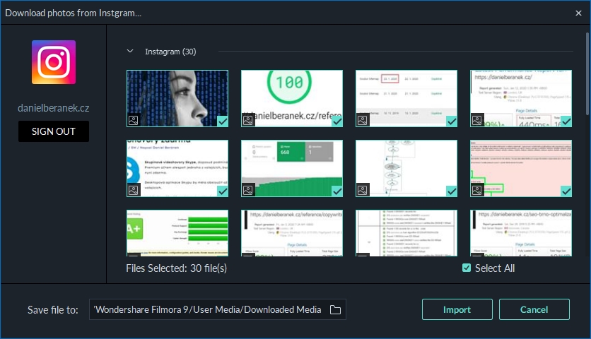Cancel the Instagram download dialog
Image resolution: width=591 pixels, height=339 pixels.
[534, 309]
